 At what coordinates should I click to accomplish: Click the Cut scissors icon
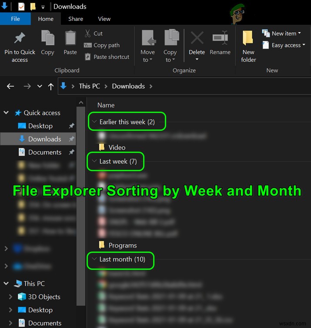87,33
